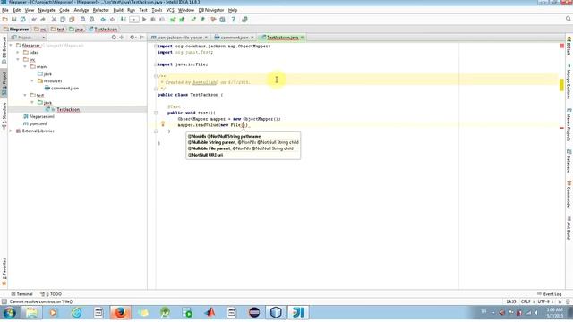Open the DB Browser side tool window
Screen dimensions: 573x322
[4, 50]
